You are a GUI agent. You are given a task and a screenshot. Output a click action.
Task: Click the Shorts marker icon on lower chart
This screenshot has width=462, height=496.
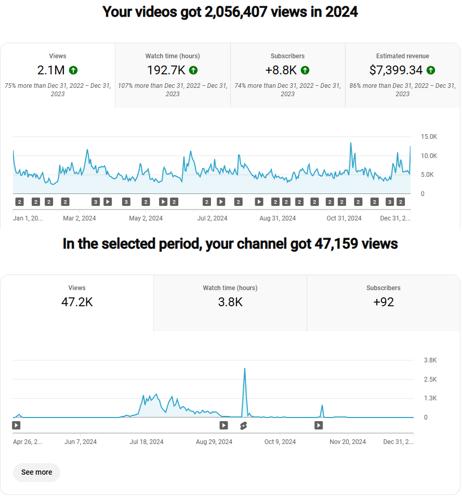pyautogui.click(x=244, y=426)
